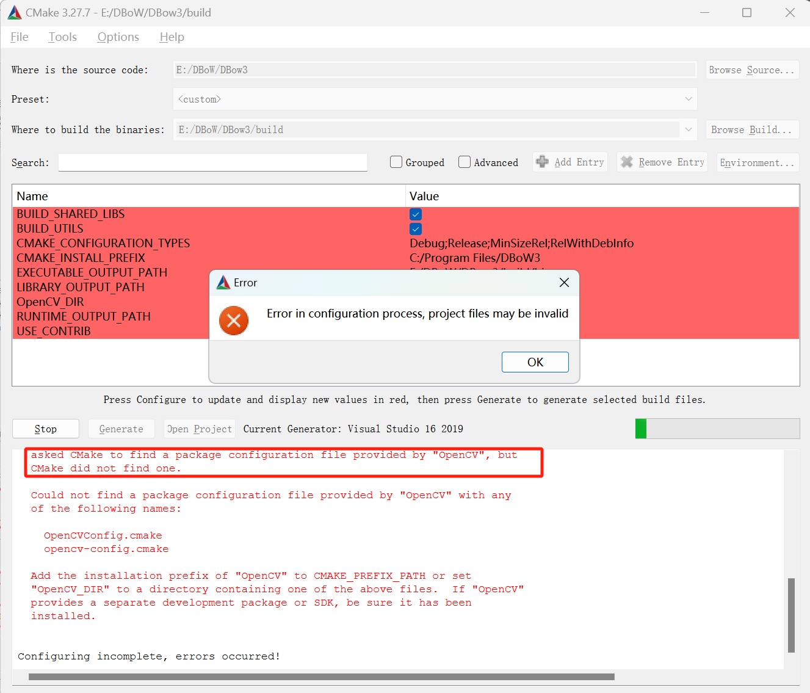Select the EXECUTABLE_OUTPUT_PATH entry

coord(92,273)
